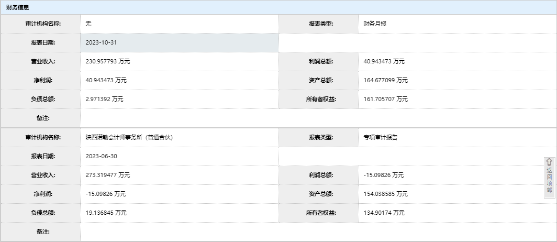Screen dimensions: 557x242
Task: Click total liabilities value 2.971392 万元
Action: 104,99
